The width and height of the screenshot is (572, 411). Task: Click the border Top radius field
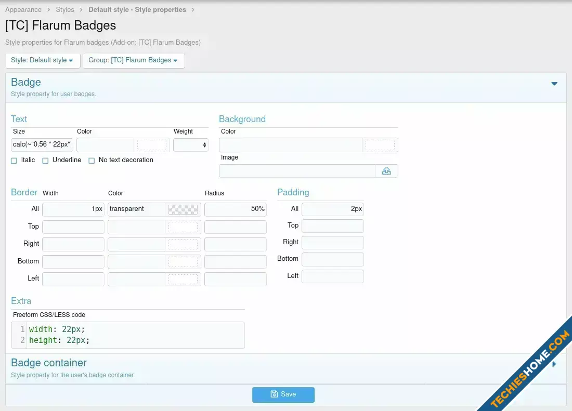[x=235, y=227]
